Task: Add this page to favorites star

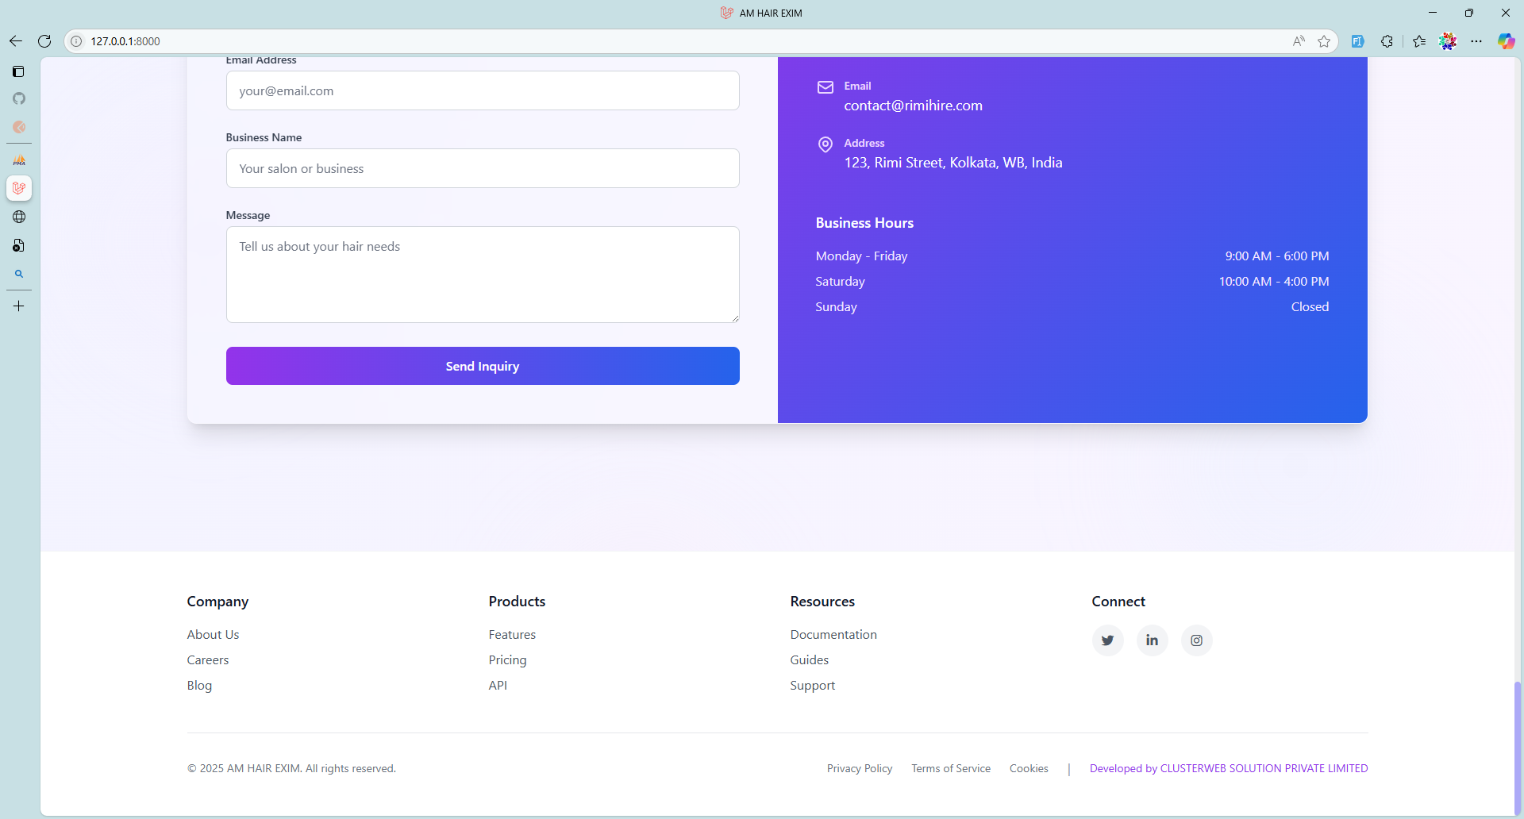Action: pos(1324,41)
